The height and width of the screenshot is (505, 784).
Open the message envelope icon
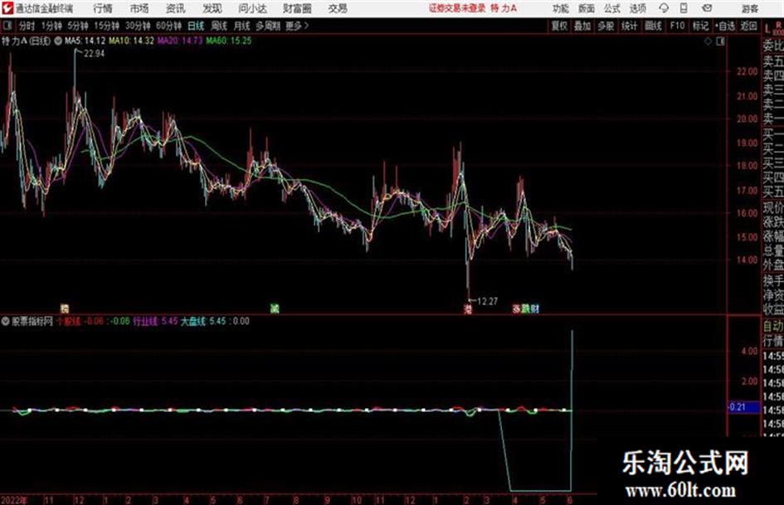tap(707, 8)
